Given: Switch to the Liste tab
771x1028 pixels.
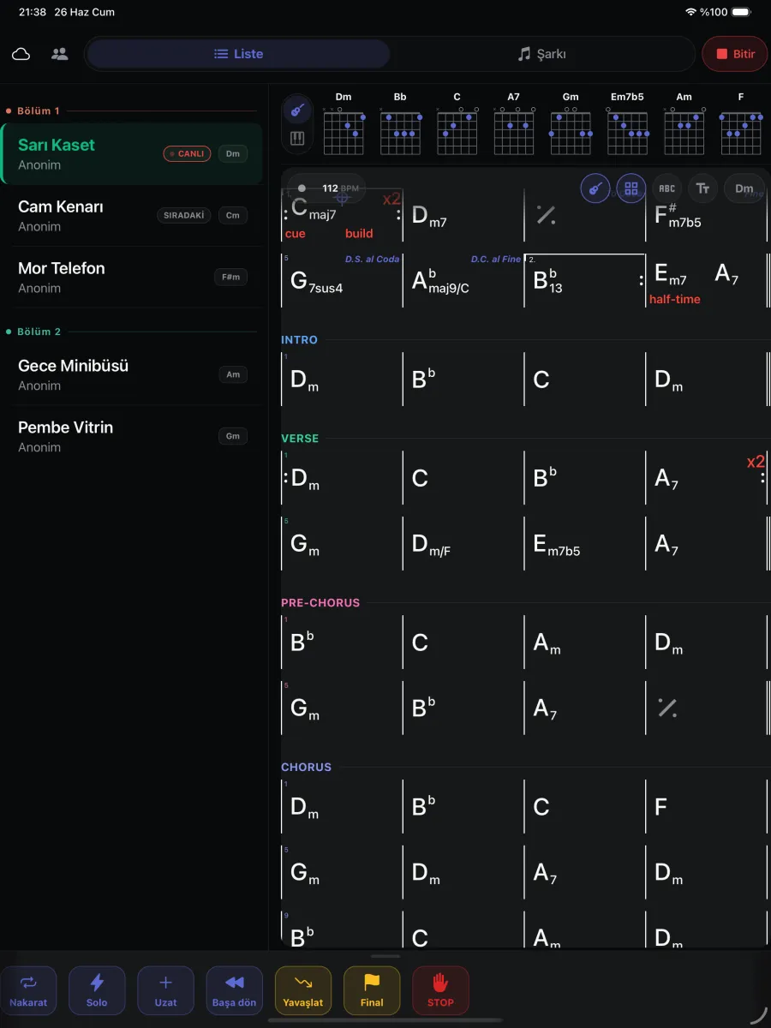Looking at the screenshot, I should pos(239,54).
